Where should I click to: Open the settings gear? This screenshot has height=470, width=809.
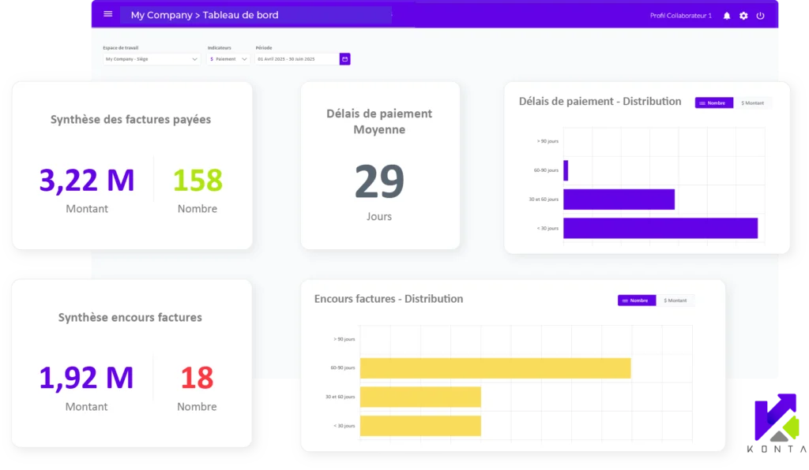point(743,16)
